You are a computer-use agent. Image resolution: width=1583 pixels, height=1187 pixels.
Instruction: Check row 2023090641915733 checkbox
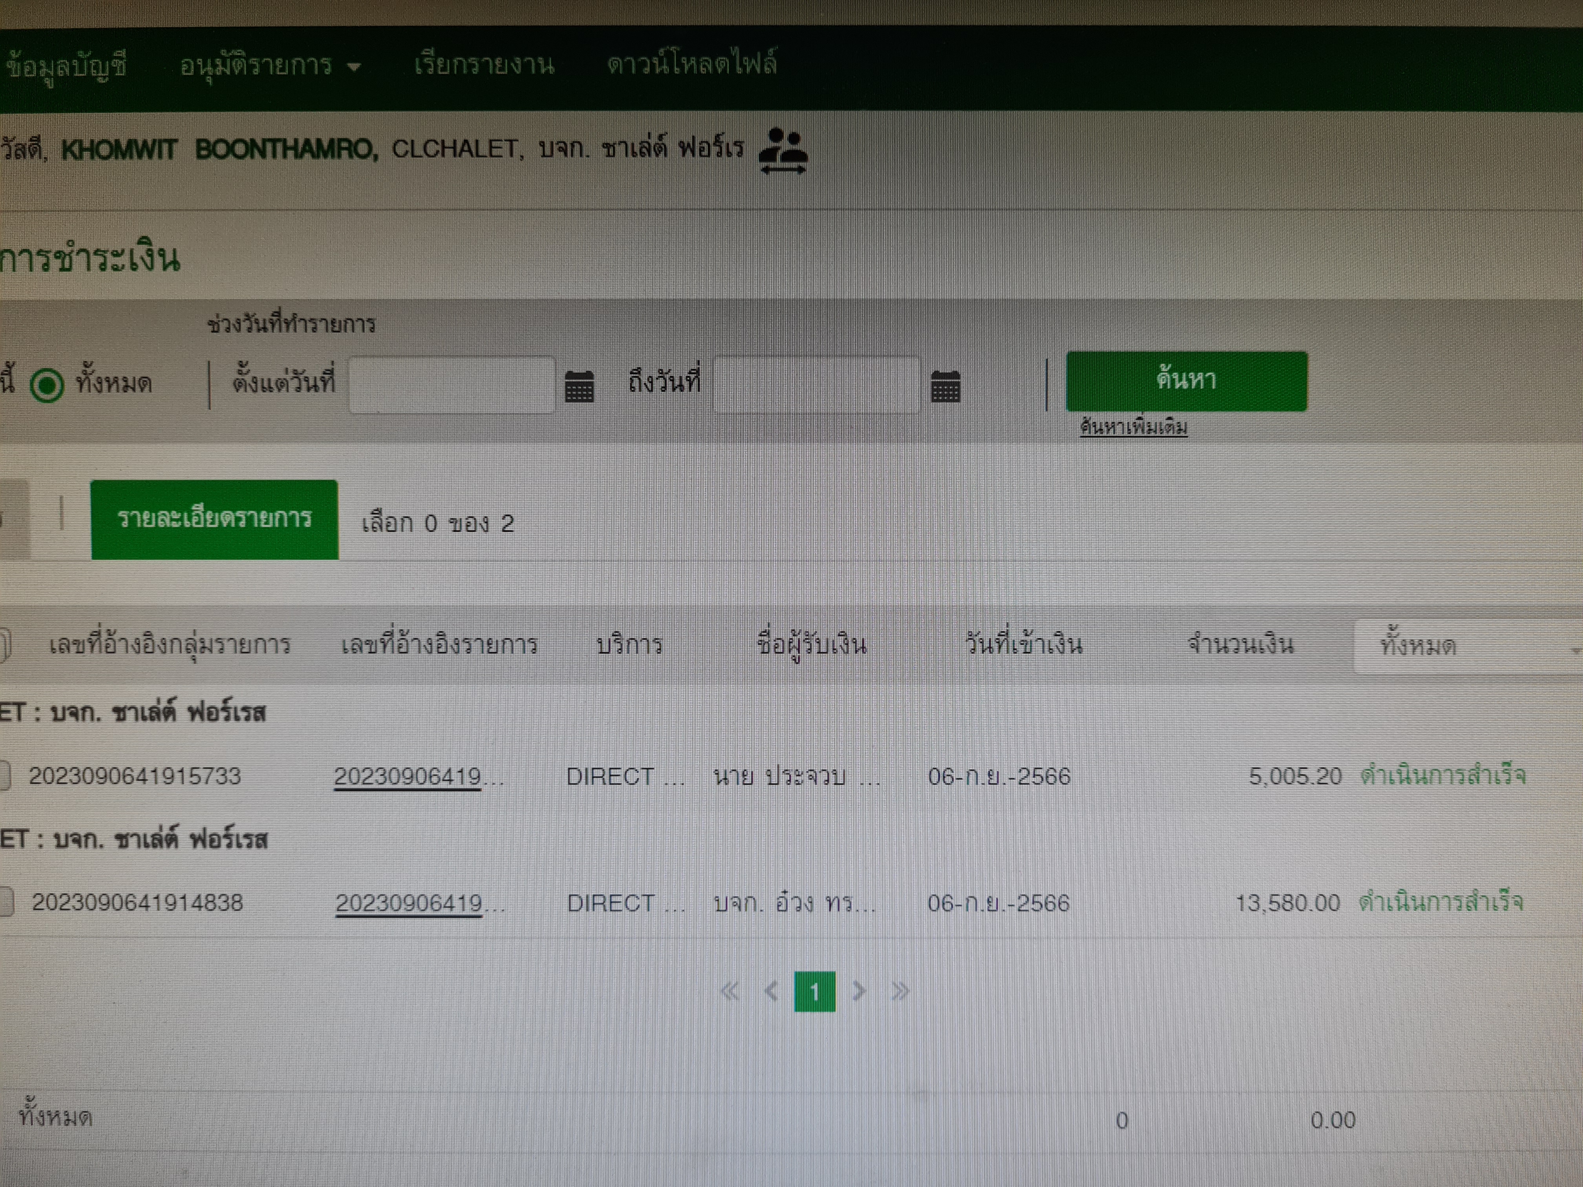point(4,776)
